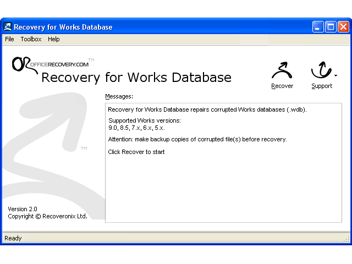
Task: Open the Toolbox menu
Action: tap(31, 39)
